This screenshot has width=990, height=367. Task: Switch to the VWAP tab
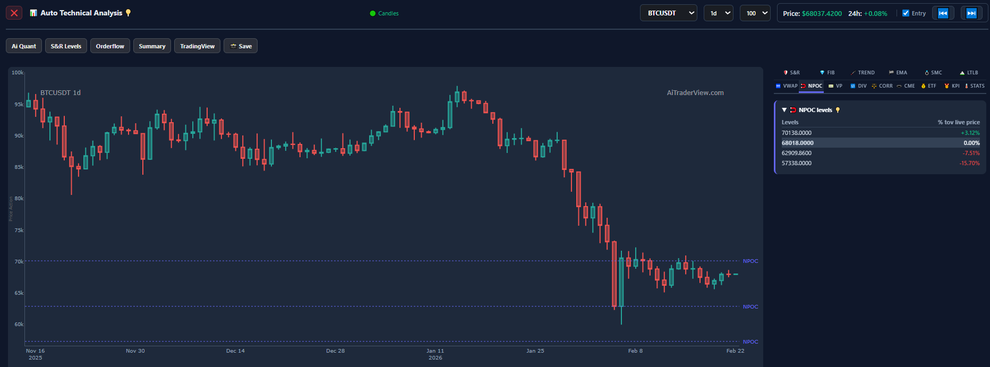click(787, 86)
